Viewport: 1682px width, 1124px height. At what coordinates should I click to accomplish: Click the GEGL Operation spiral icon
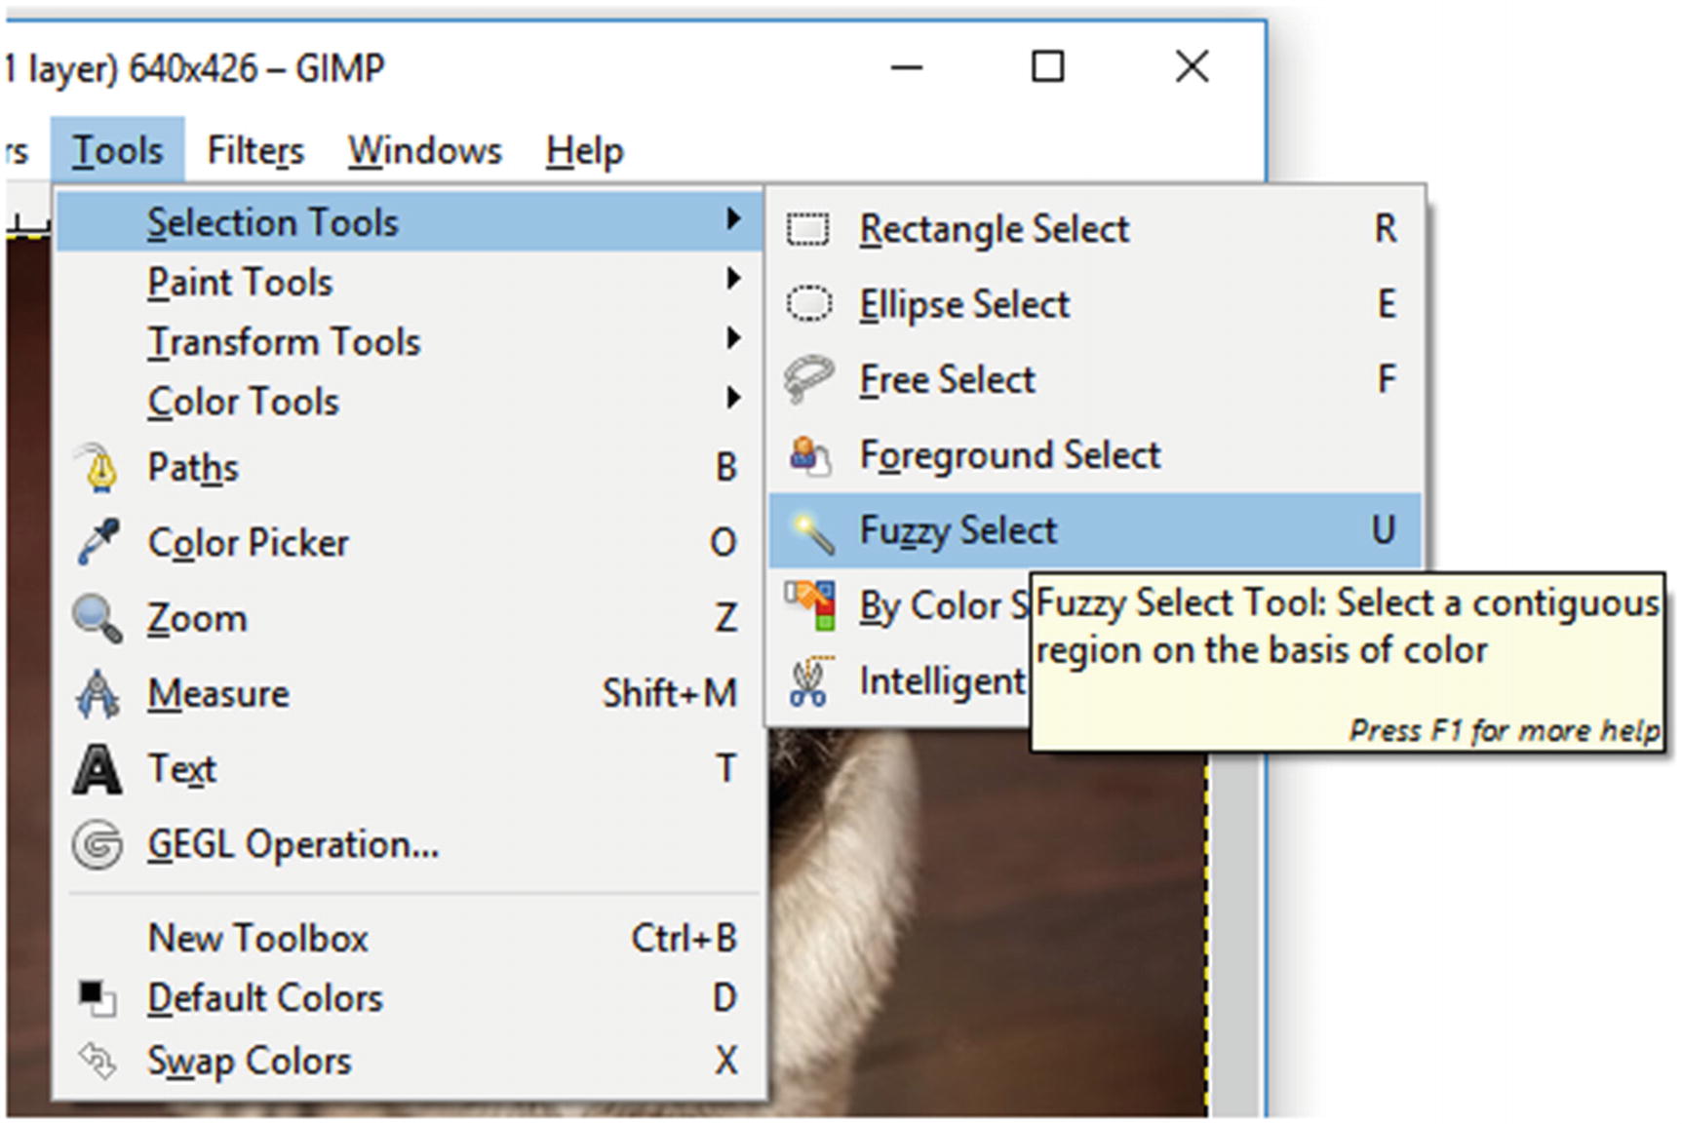point(98,844)
